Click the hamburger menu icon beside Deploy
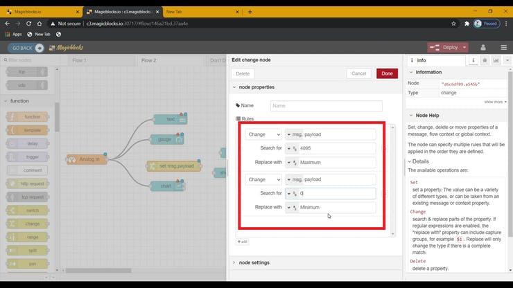Image resolution: width=513 pixels, height=288 pixels. click(x=503, y=47)
